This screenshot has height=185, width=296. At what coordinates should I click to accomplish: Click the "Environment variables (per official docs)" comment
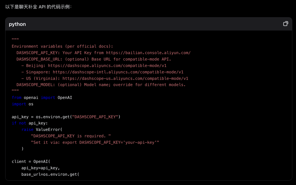(62, 46)
